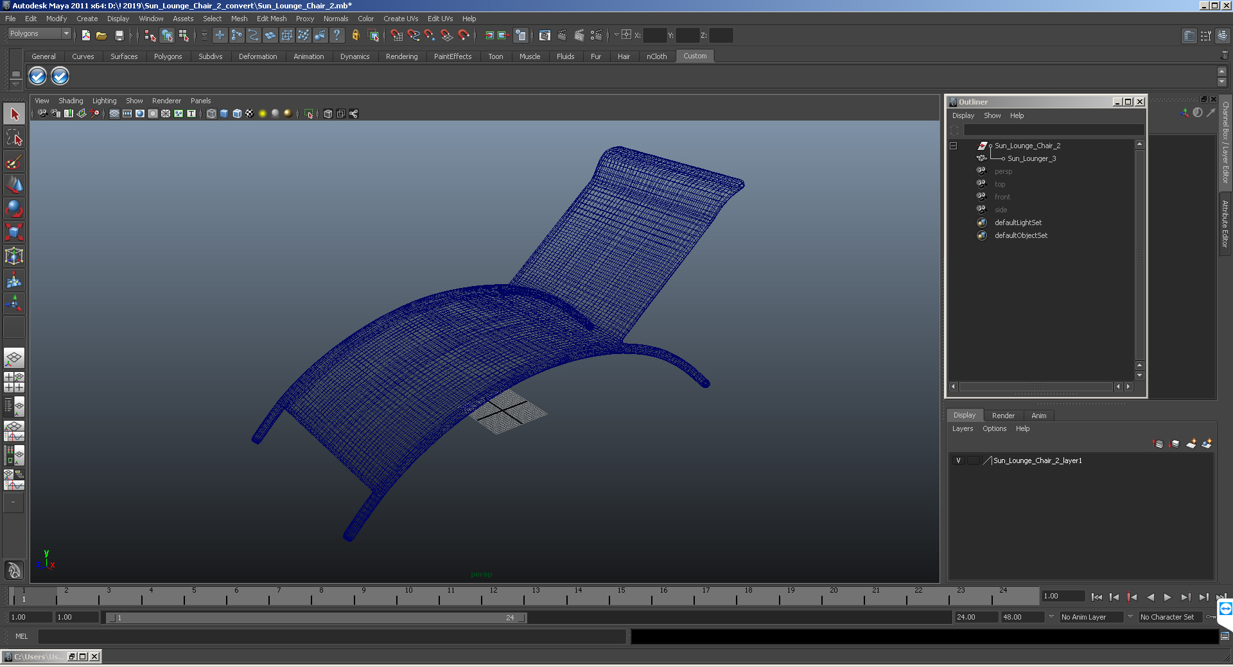Go to start of playback range
Image resolution: width=1233 pixels, height=667 pixels.
[1096, 597]
